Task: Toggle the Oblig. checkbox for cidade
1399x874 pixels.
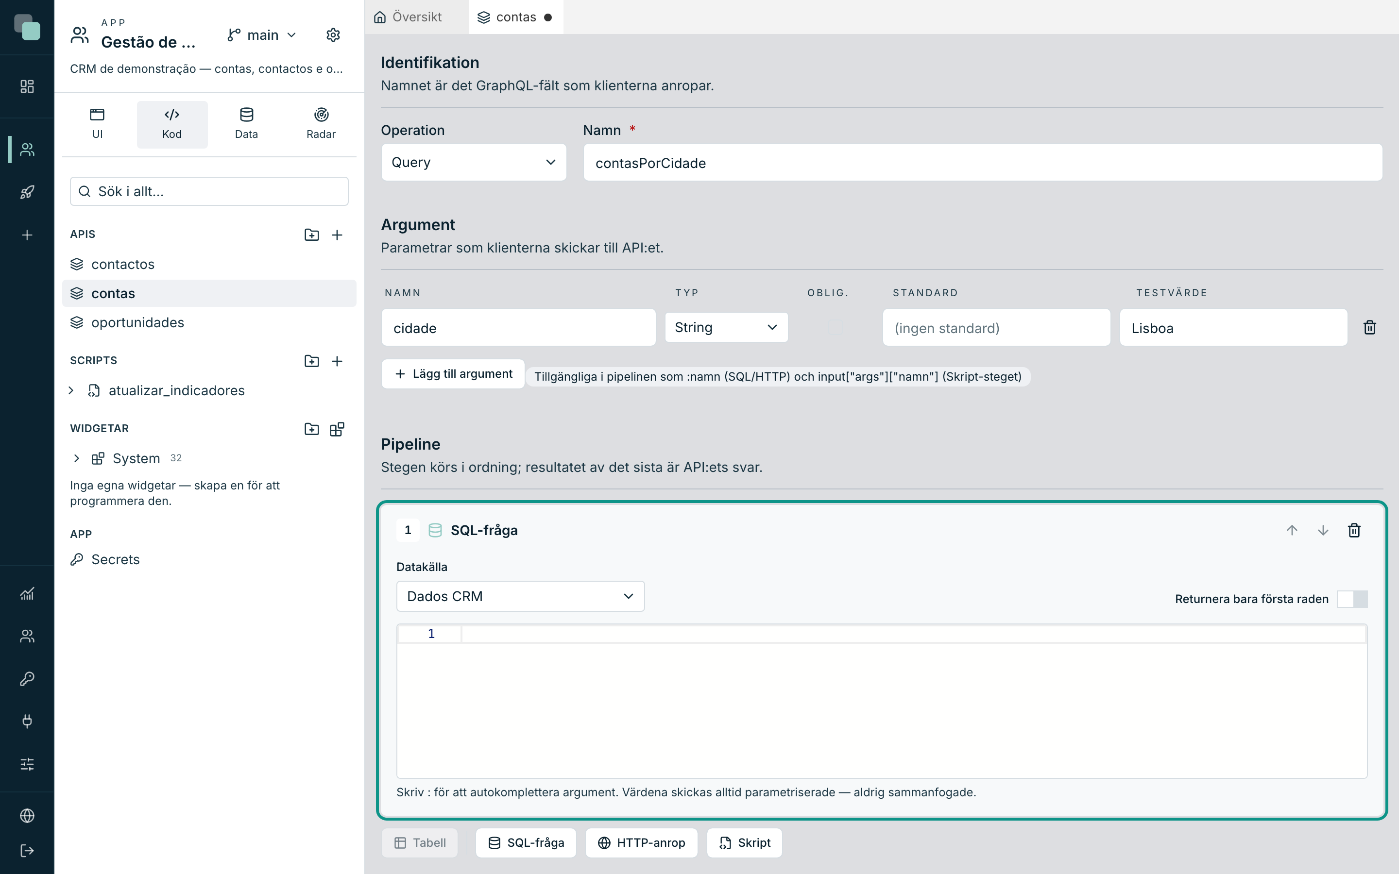Action: (x=836, y=328)
